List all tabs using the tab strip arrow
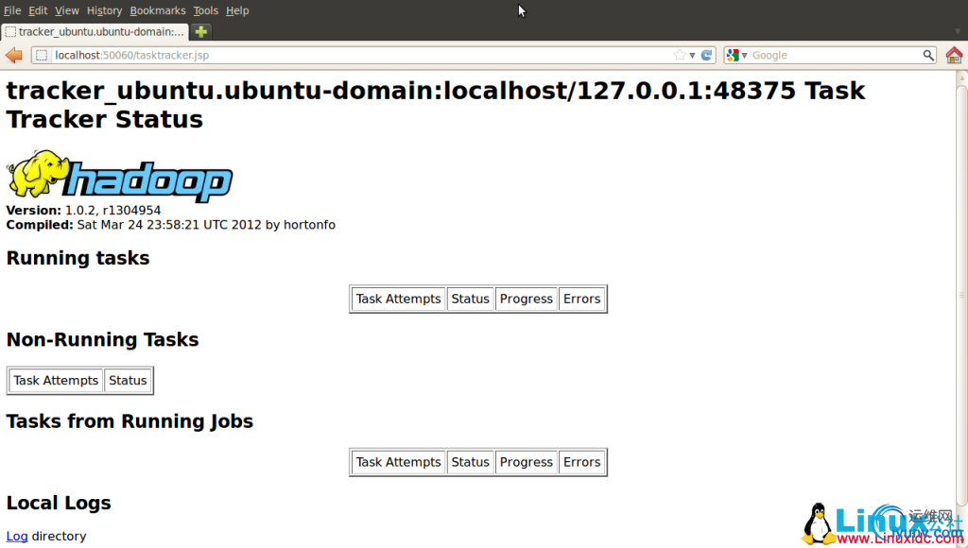Image resolution: width=968 pixels, height=548 pixels. pyautogui.click(x=958, y=31)
